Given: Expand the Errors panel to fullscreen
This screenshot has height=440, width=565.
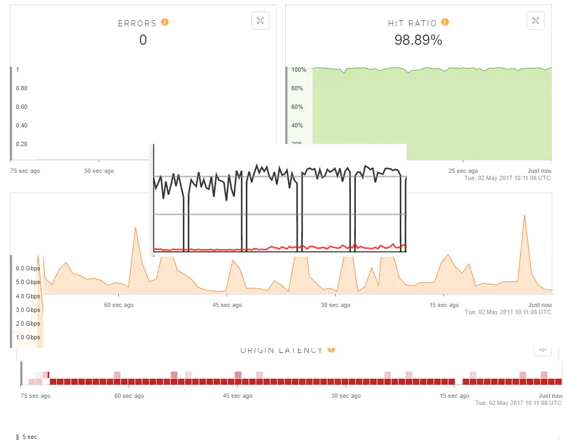Looking at the screenshot, I should pyautogui.click(x=260, y=21).
